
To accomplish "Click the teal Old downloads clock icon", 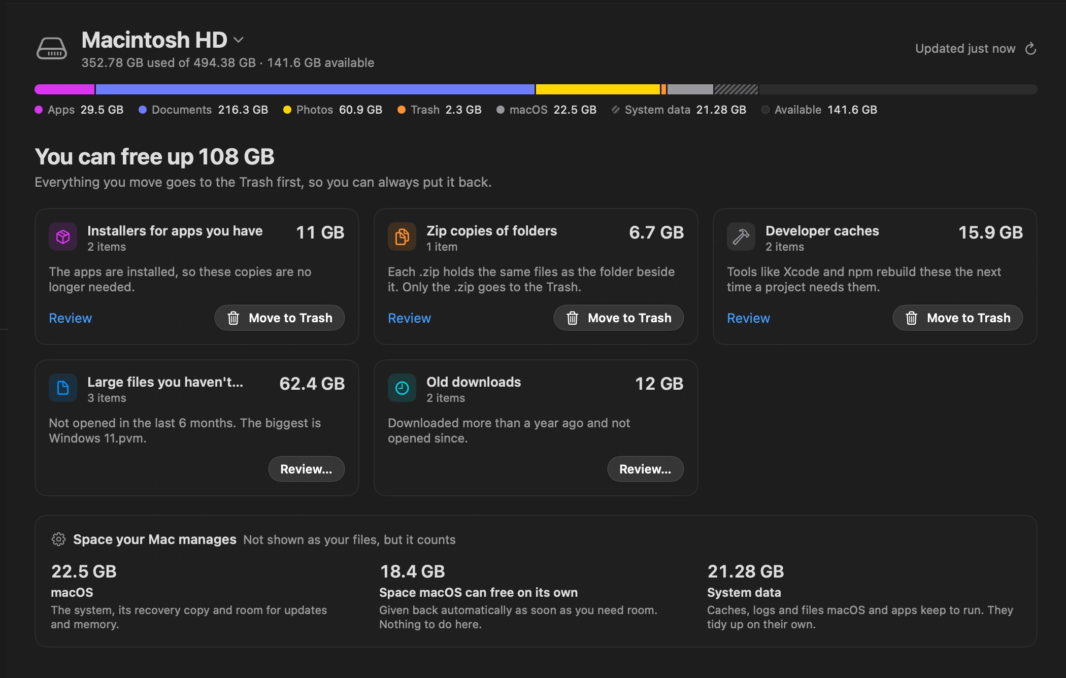I will (402, 388).
